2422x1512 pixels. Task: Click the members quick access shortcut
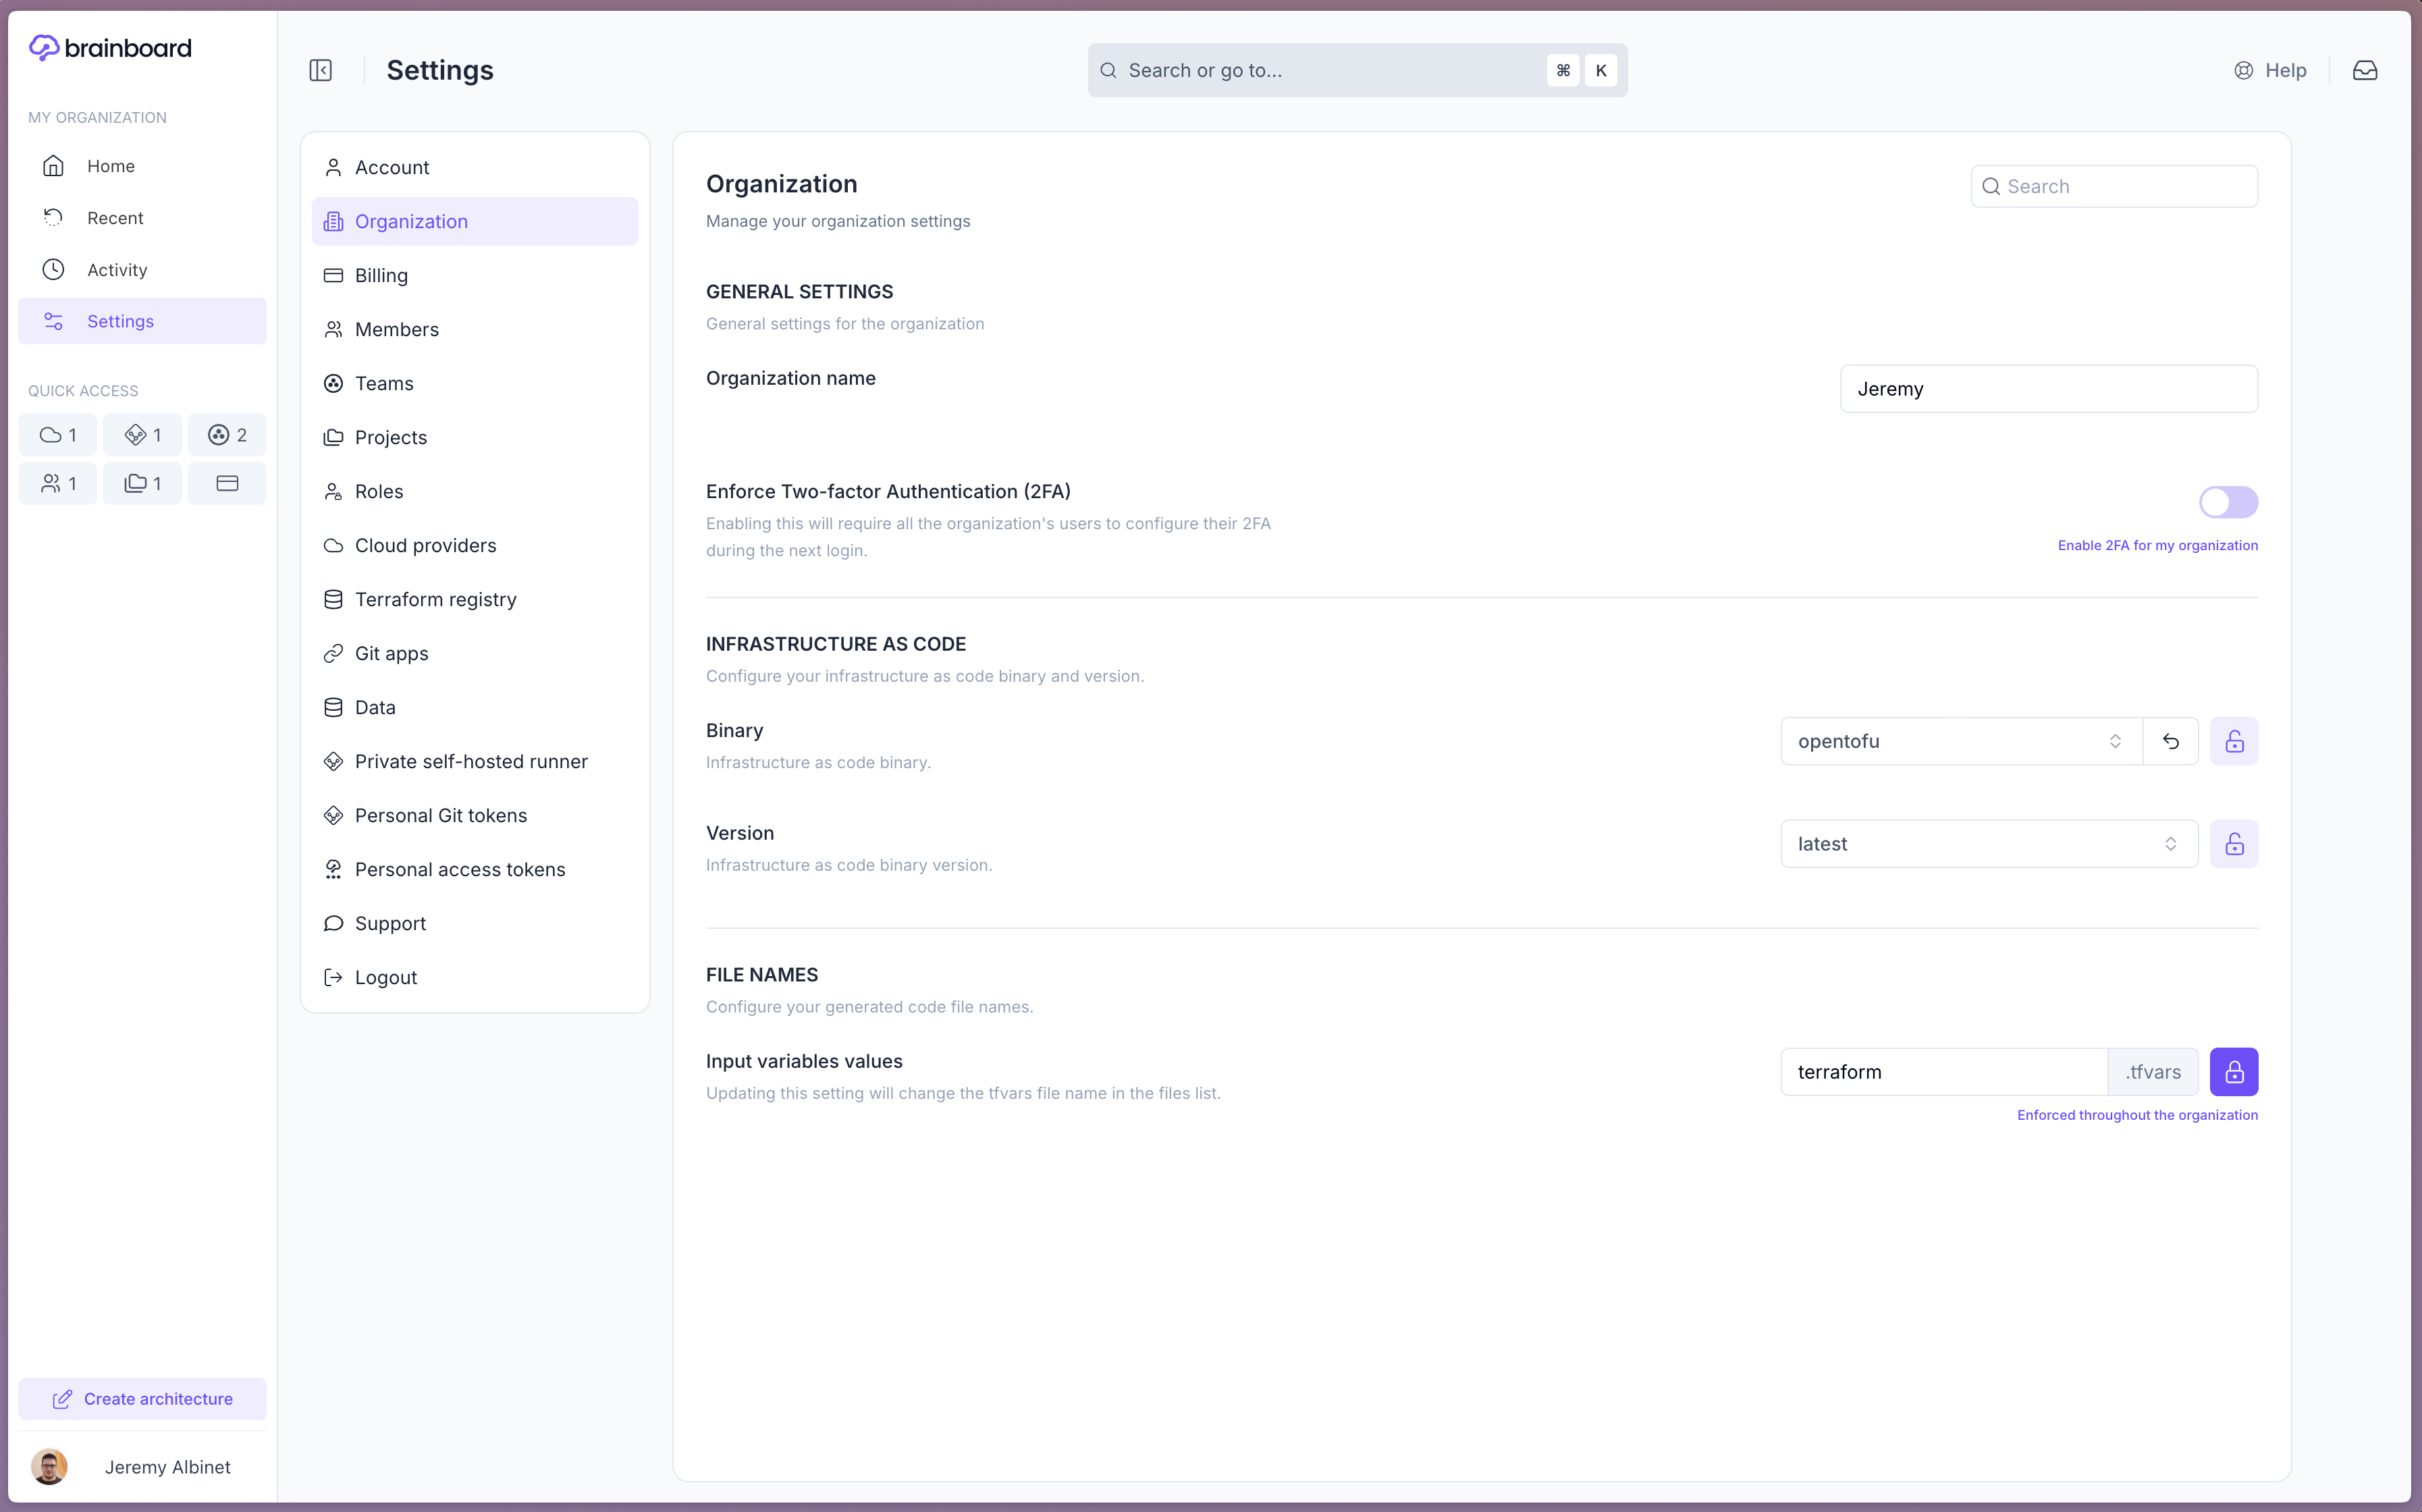(x=58, y=484)
